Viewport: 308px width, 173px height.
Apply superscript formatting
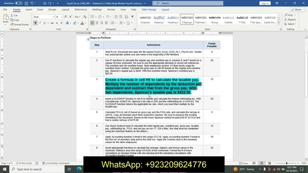point(62,23)
